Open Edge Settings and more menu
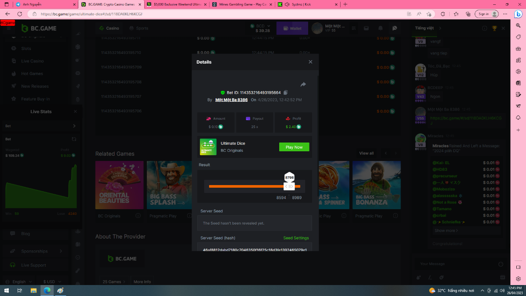 (x=504, y=14)
